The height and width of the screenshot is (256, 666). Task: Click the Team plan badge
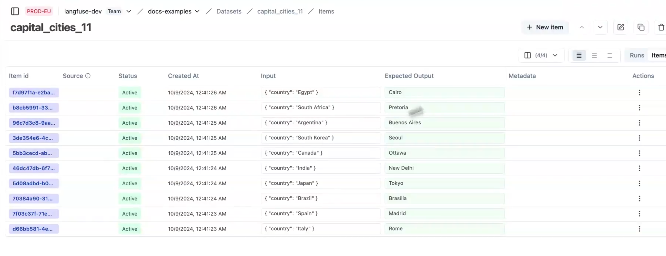click(x=114, y=11)
